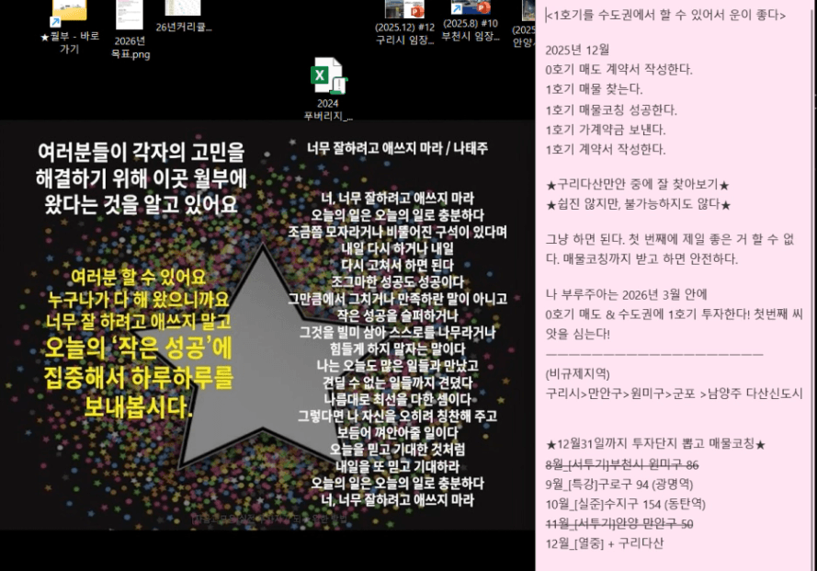Viewport: 817px width, 571px height.
Task: Click the line starting '그냥 하면 된다. 첫 번째에'
Action: [x=670, y=239]
